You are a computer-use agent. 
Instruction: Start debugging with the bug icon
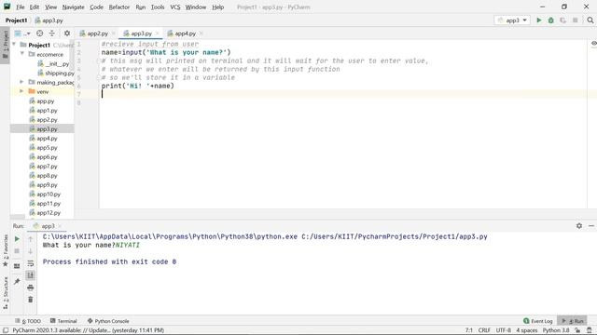[x=551, y=20]
